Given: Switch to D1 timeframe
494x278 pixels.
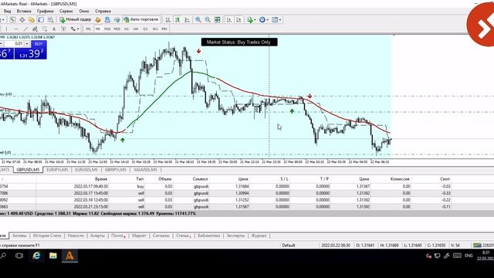Looking at the screenshot, I should [x=145, y=29].
